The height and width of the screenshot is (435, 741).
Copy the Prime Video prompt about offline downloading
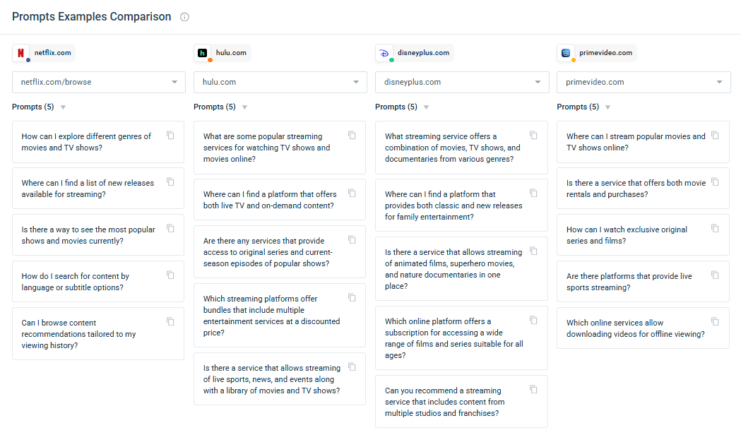pos(715,321)
